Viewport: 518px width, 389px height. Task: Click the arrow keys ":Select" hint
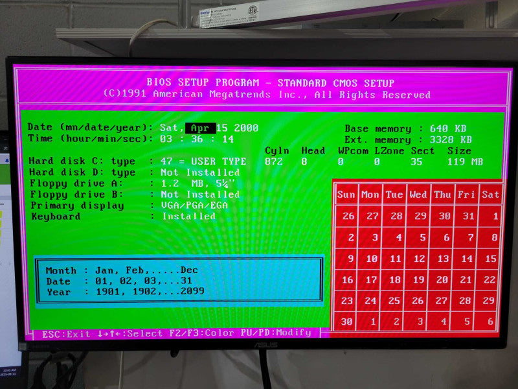(x=130, y=334)
